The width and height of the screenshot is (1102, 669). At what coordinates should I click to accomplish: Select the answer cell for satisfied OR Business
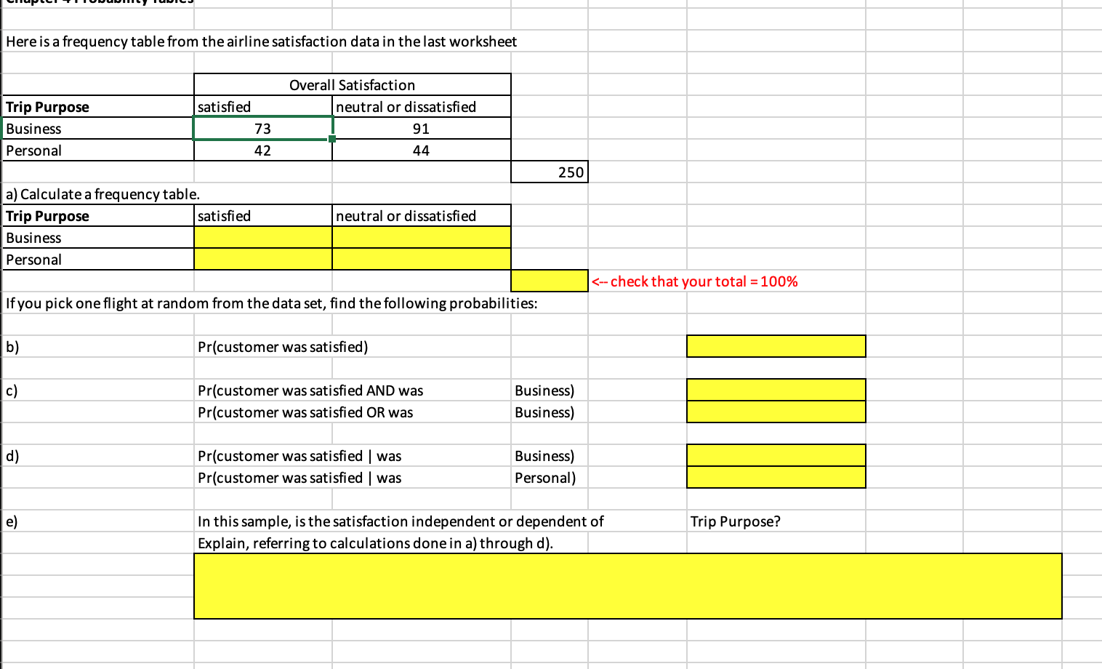tap(775, 412)
